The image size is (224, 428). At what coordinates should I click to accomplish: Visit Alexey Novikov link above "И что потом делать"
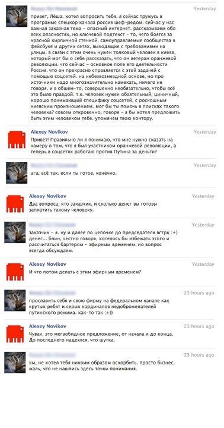(x=47, y=264)
